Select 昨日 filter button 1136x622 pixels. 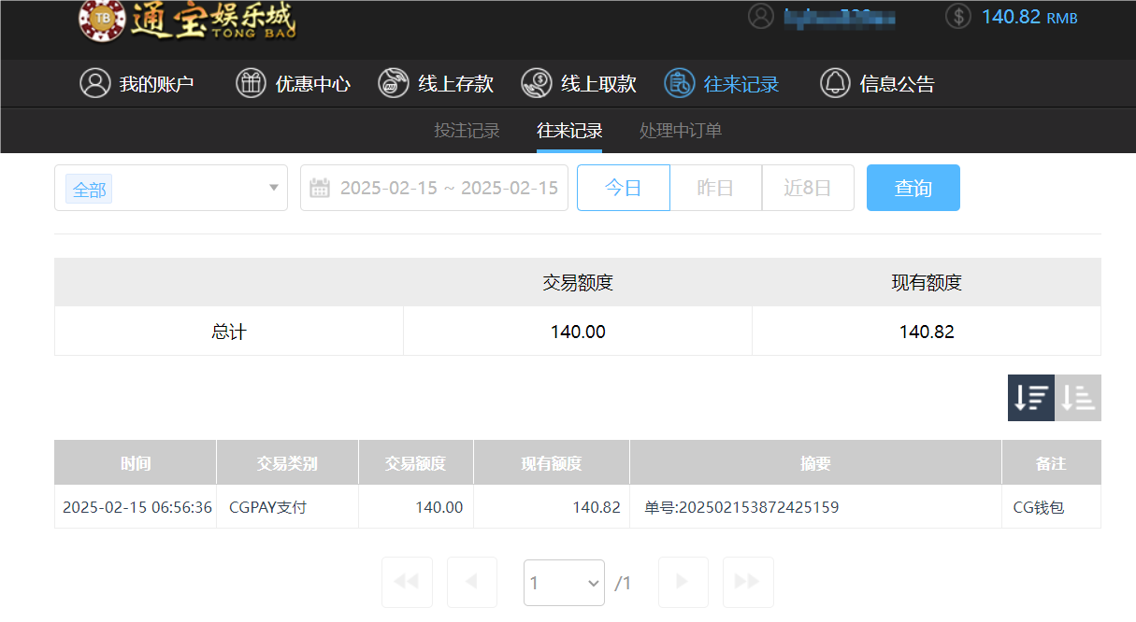point(715,187)
